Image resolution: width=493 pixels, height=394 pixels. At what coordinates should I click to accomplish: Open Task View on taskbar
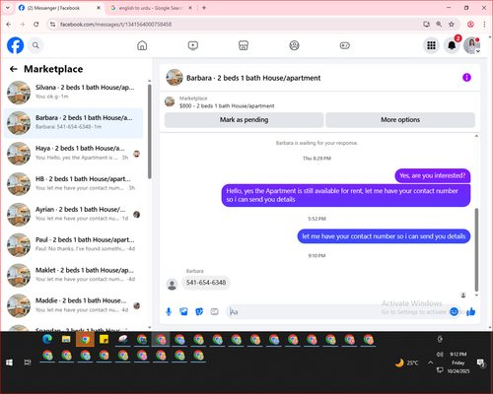tap(28, 362)
